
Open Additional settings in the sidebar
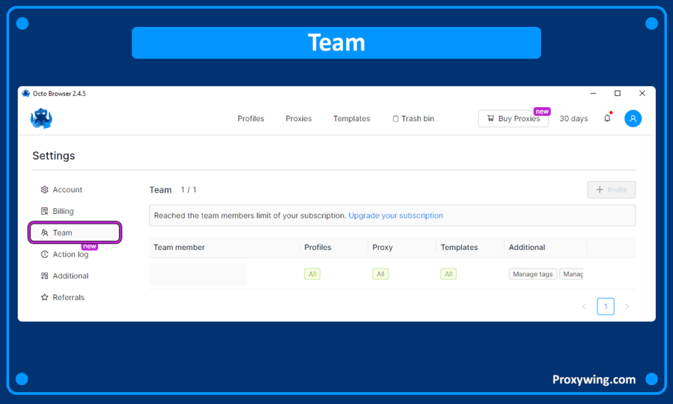pyautogui.click(x=70, y=276)
